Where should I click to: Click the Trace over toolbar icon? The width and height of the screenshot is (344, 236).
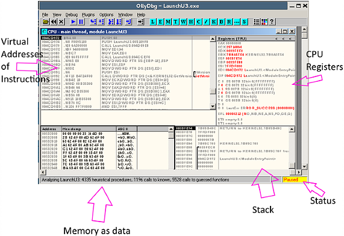(x=119, y=22)
